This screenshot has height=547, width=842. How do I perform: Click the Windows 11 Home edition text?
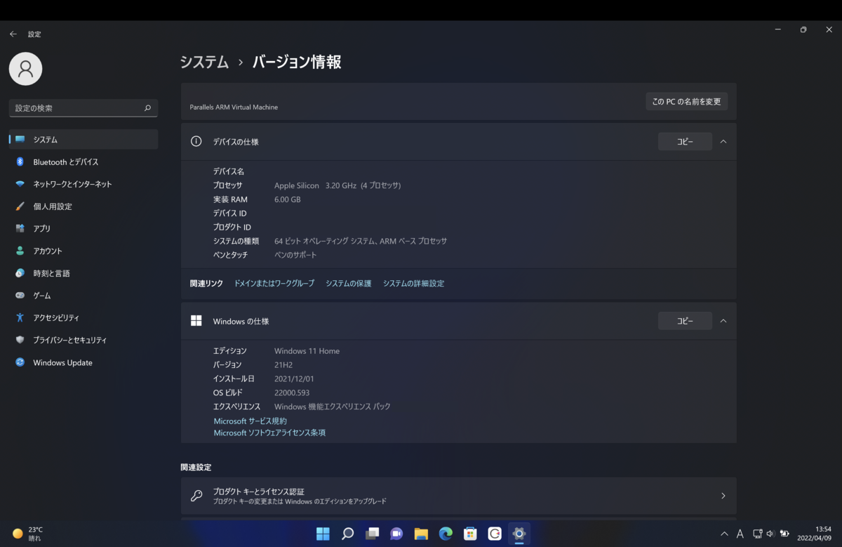pos(307,351)
